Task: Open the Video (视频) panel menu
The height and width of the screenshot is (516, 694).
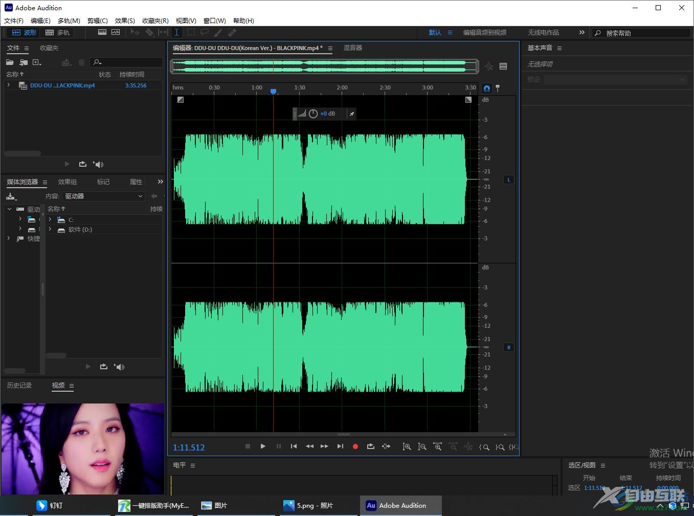Action: click(72, 386)
